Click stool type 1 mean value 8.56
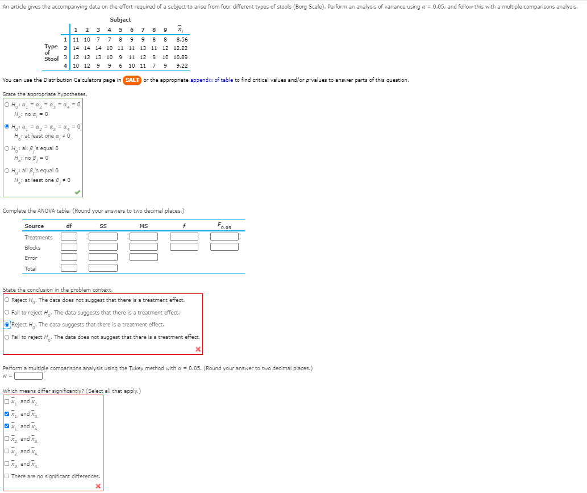The height and width of the screenshot is (493, 587). coord(182,39)
